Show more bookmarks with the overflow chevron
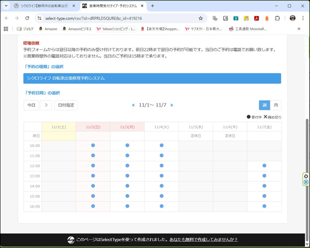The image size is (310, 248). coord(299,29)
